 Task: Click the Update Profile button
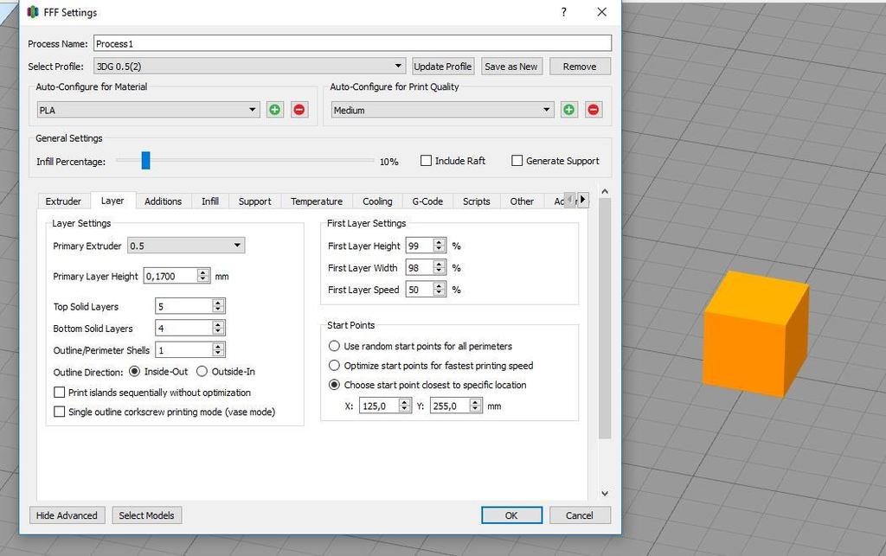(442, 66)
